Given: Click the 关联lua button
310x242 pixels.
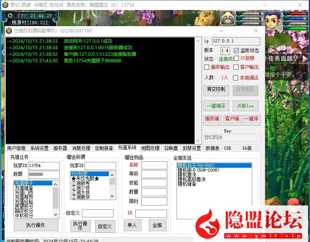Looking at the screenshot, I should pyautogui.click(x=245, y=106).
